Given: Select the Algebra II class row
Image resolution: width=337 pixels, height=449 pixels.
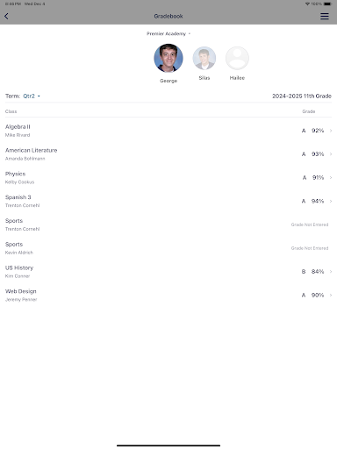Looking at the screenshot, I should click(168, 131).
